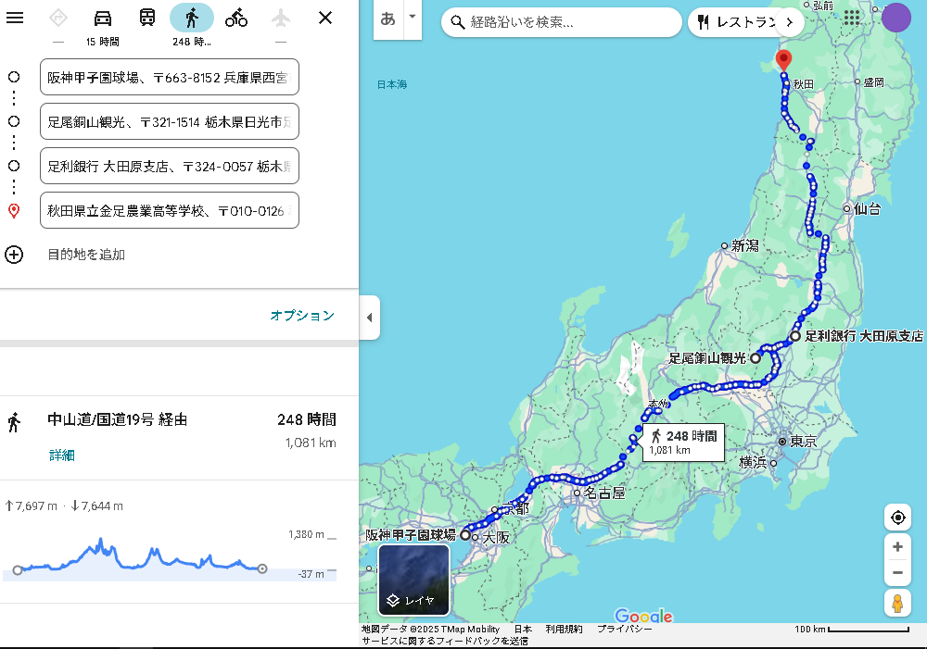
Task: Click the 248 時間 route callout on map
Action: click(684, 442)
